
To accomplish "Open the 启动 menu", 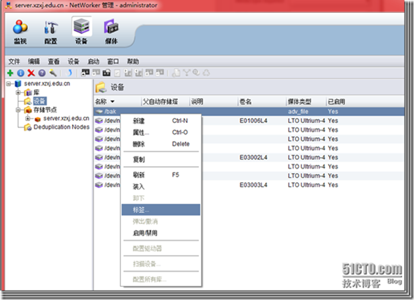I will [x=93, y=62].
